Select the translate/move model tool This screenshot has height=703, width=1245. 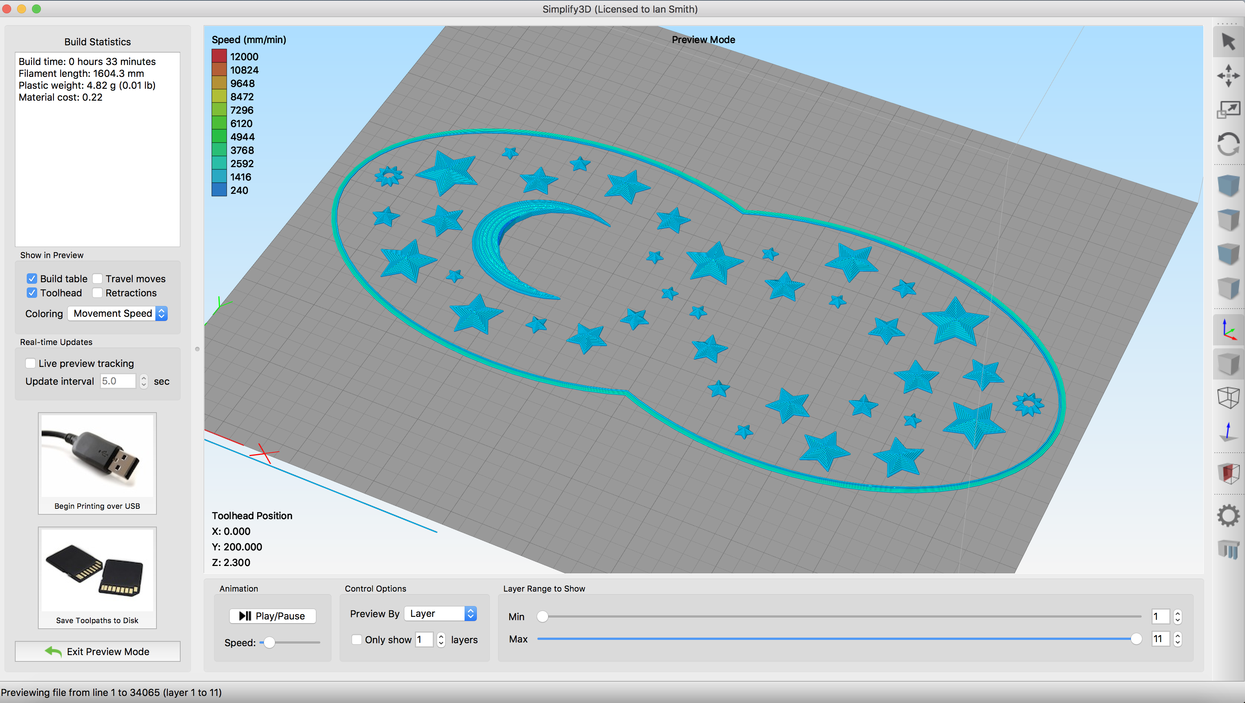[1228, 76]
